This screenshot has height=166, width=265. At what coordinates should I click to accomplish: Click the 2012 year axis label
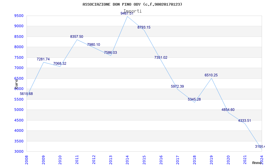(94, 160)
